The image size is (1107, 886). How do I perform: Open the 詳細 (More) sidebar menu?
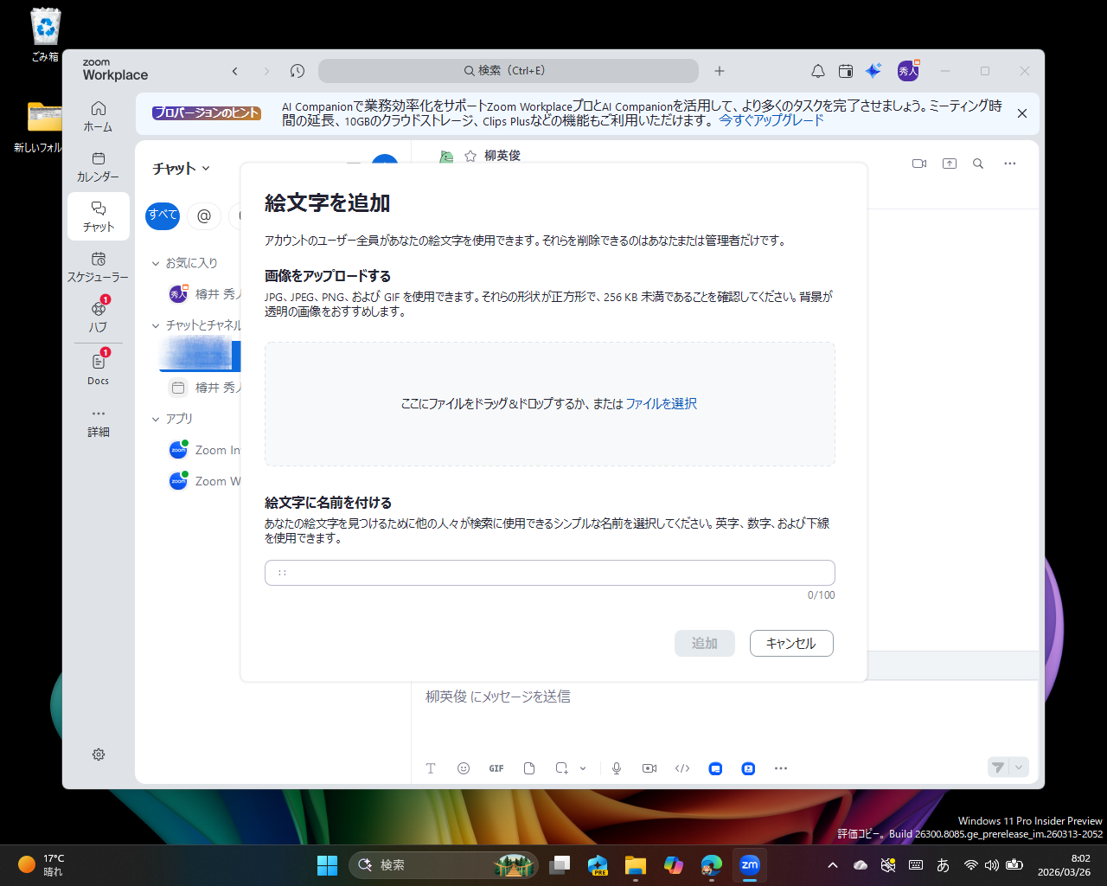[x=99, y=421]
